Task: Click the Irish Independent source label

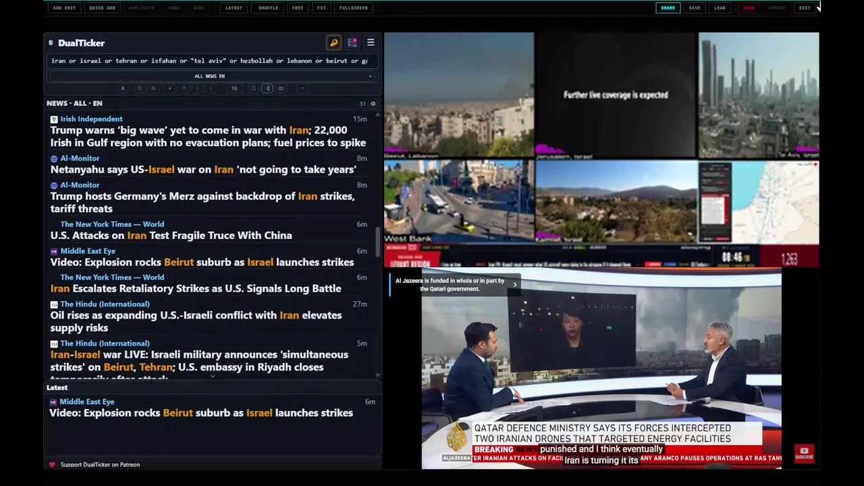Action: (x=91, y=119)
